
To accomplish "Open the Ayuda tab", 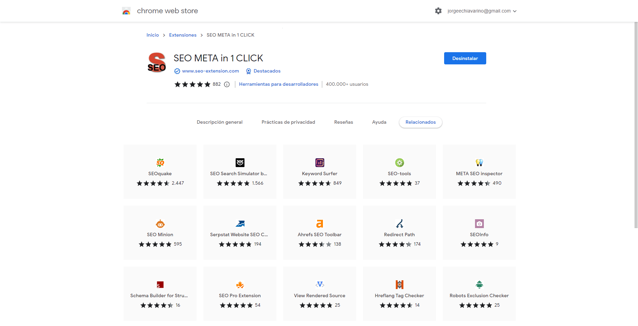I will [379, 122].
